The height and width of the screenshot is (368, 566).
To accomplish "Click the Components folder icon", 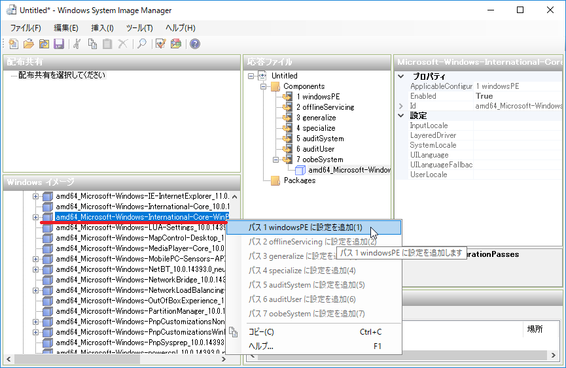I will 275,86.
